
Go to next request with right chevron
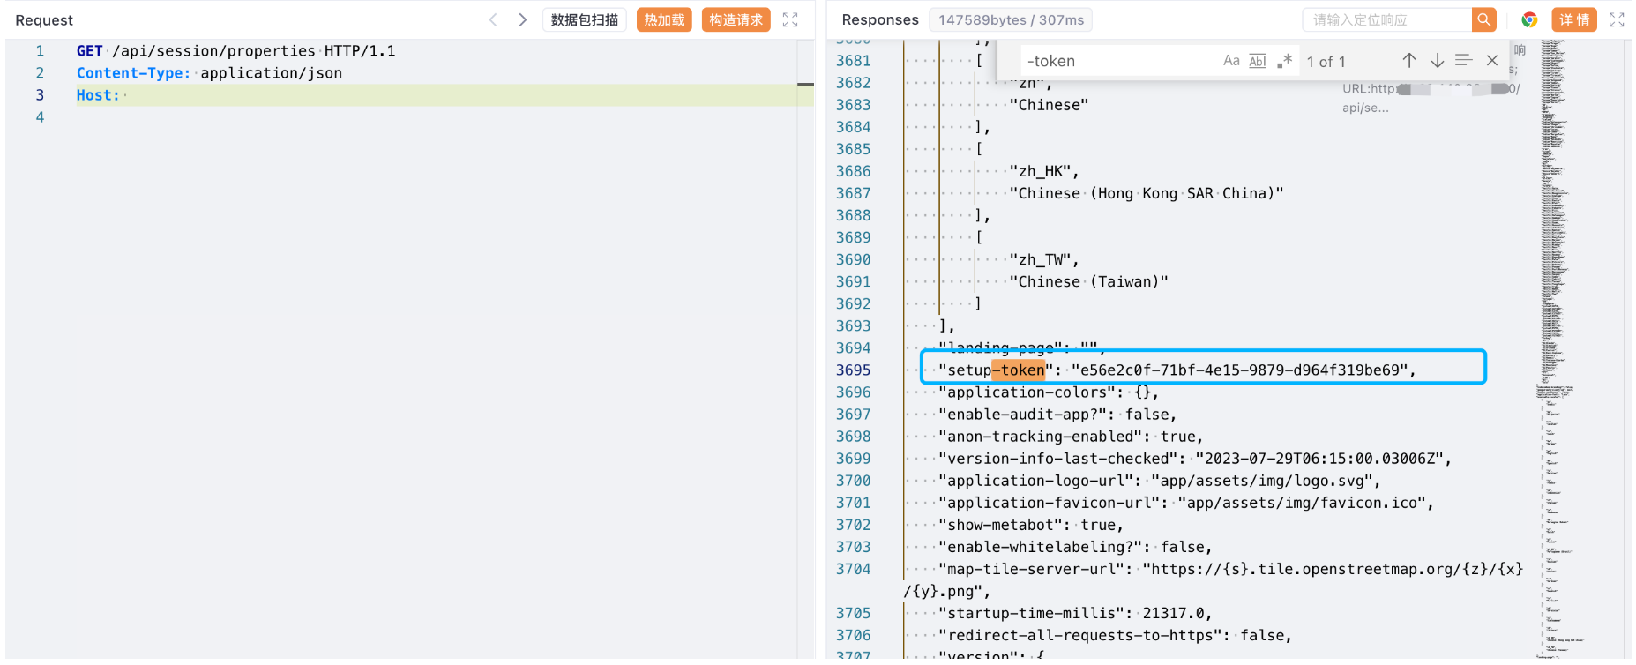[522, 19]
